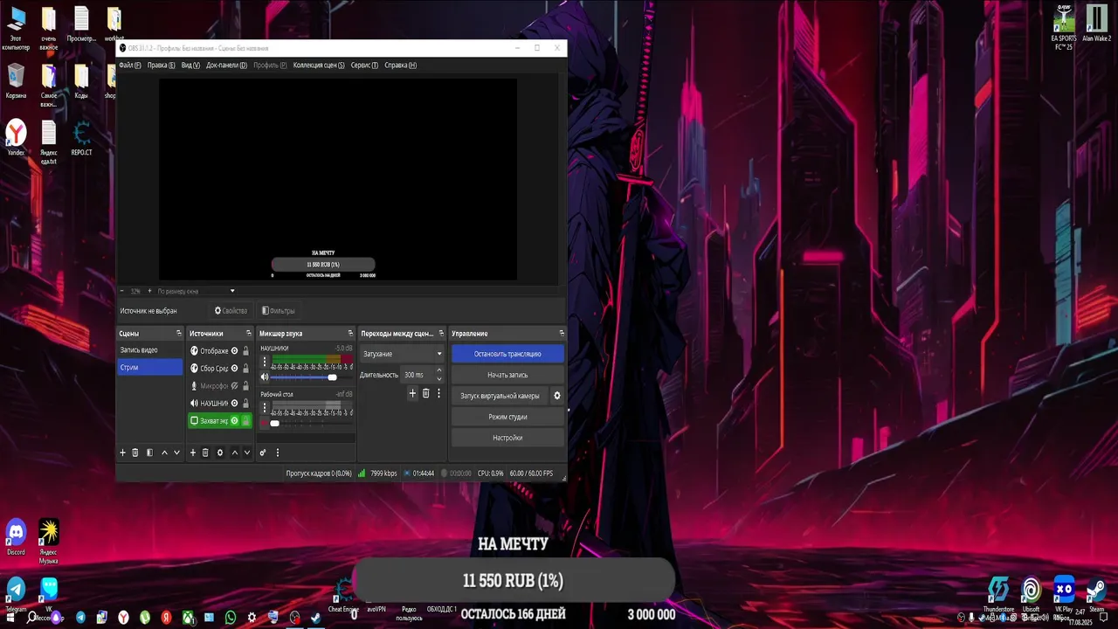Undock the Источники panel with float icon
1118x629 pixels.
[249, 334]
